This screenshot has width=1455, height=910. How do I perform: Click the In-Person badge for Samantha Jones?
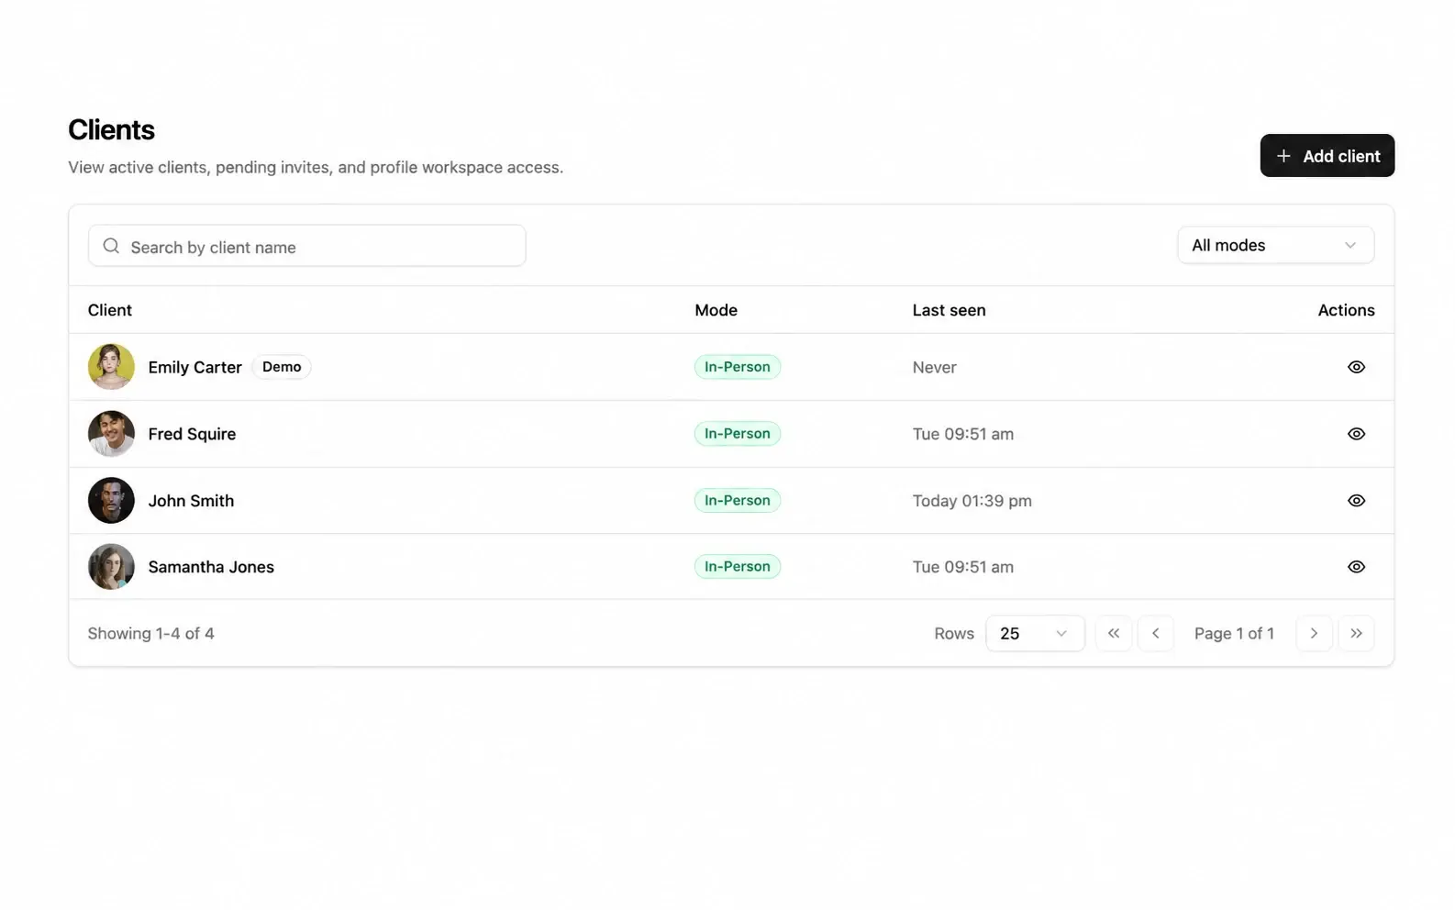(738, 567)
